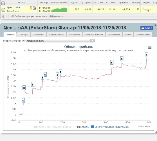Switch to the Графики tab

[x=10, y=35]
